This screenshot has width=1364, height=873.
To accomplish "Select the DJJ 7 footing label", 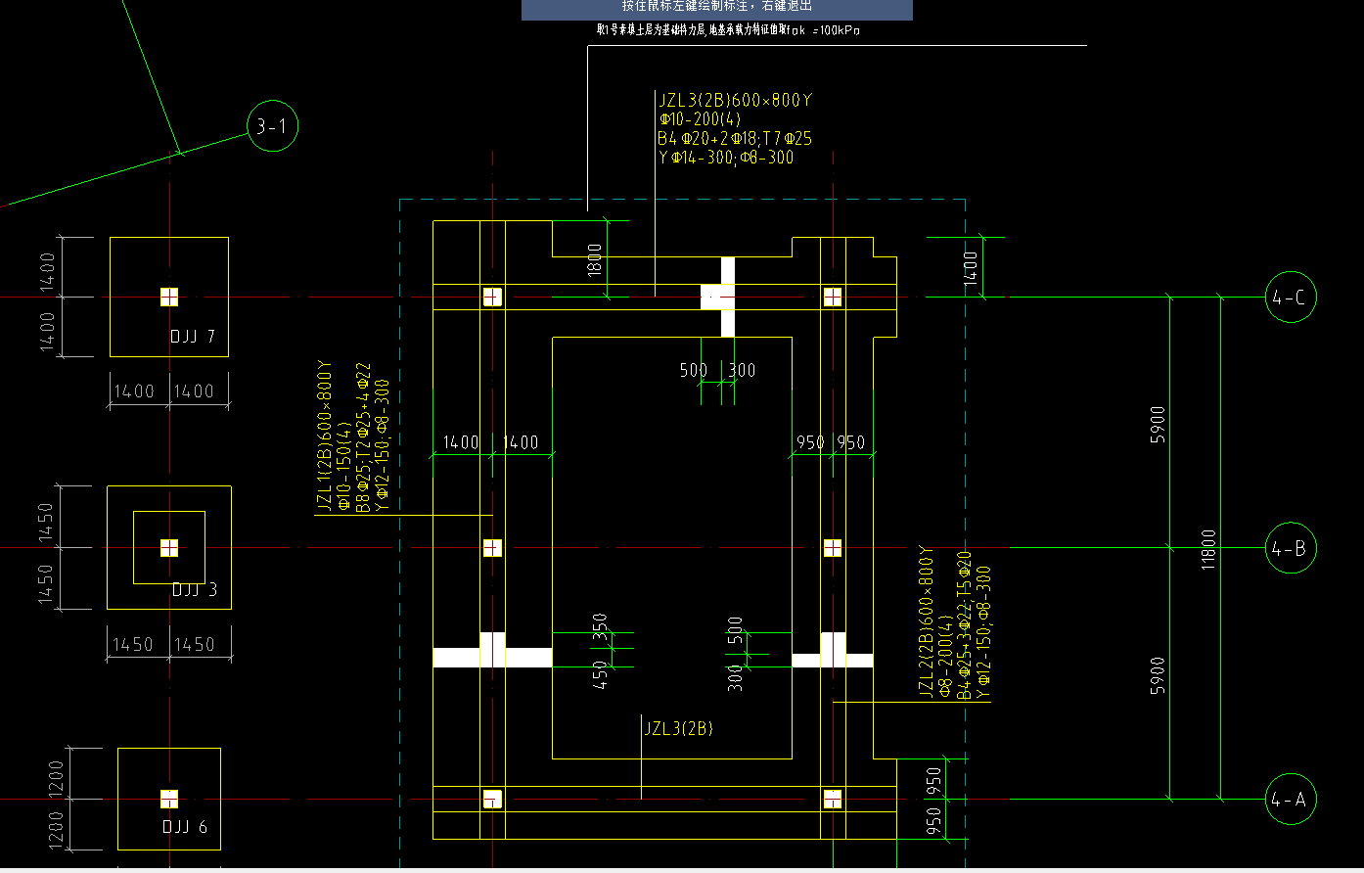I will [193, 337].
